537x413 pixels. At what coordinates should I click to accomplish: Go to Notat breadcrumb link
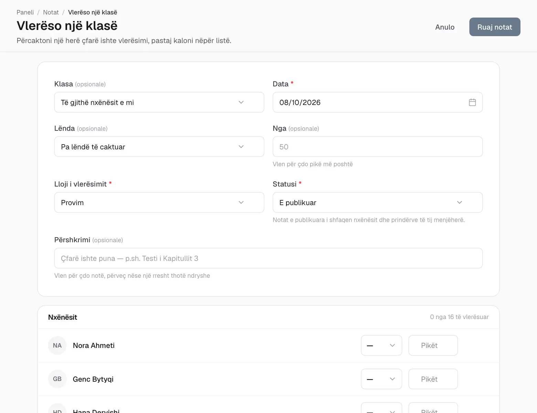51,12
